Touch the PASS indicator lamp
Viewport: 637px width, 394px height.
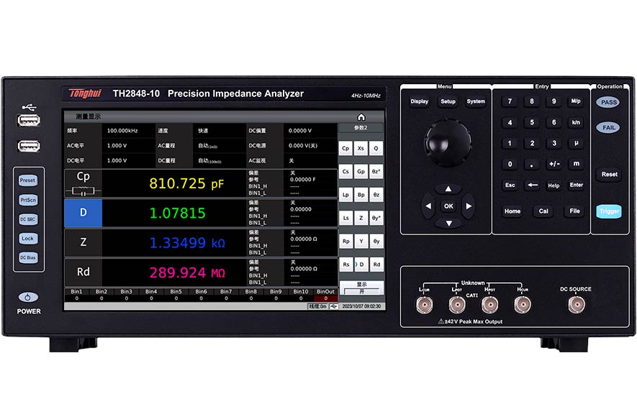(608, 102)
